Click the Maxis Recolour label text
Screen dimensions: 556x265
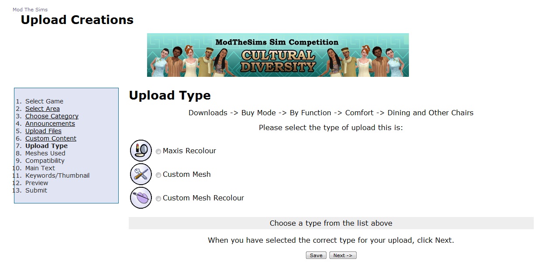point(189,151)
